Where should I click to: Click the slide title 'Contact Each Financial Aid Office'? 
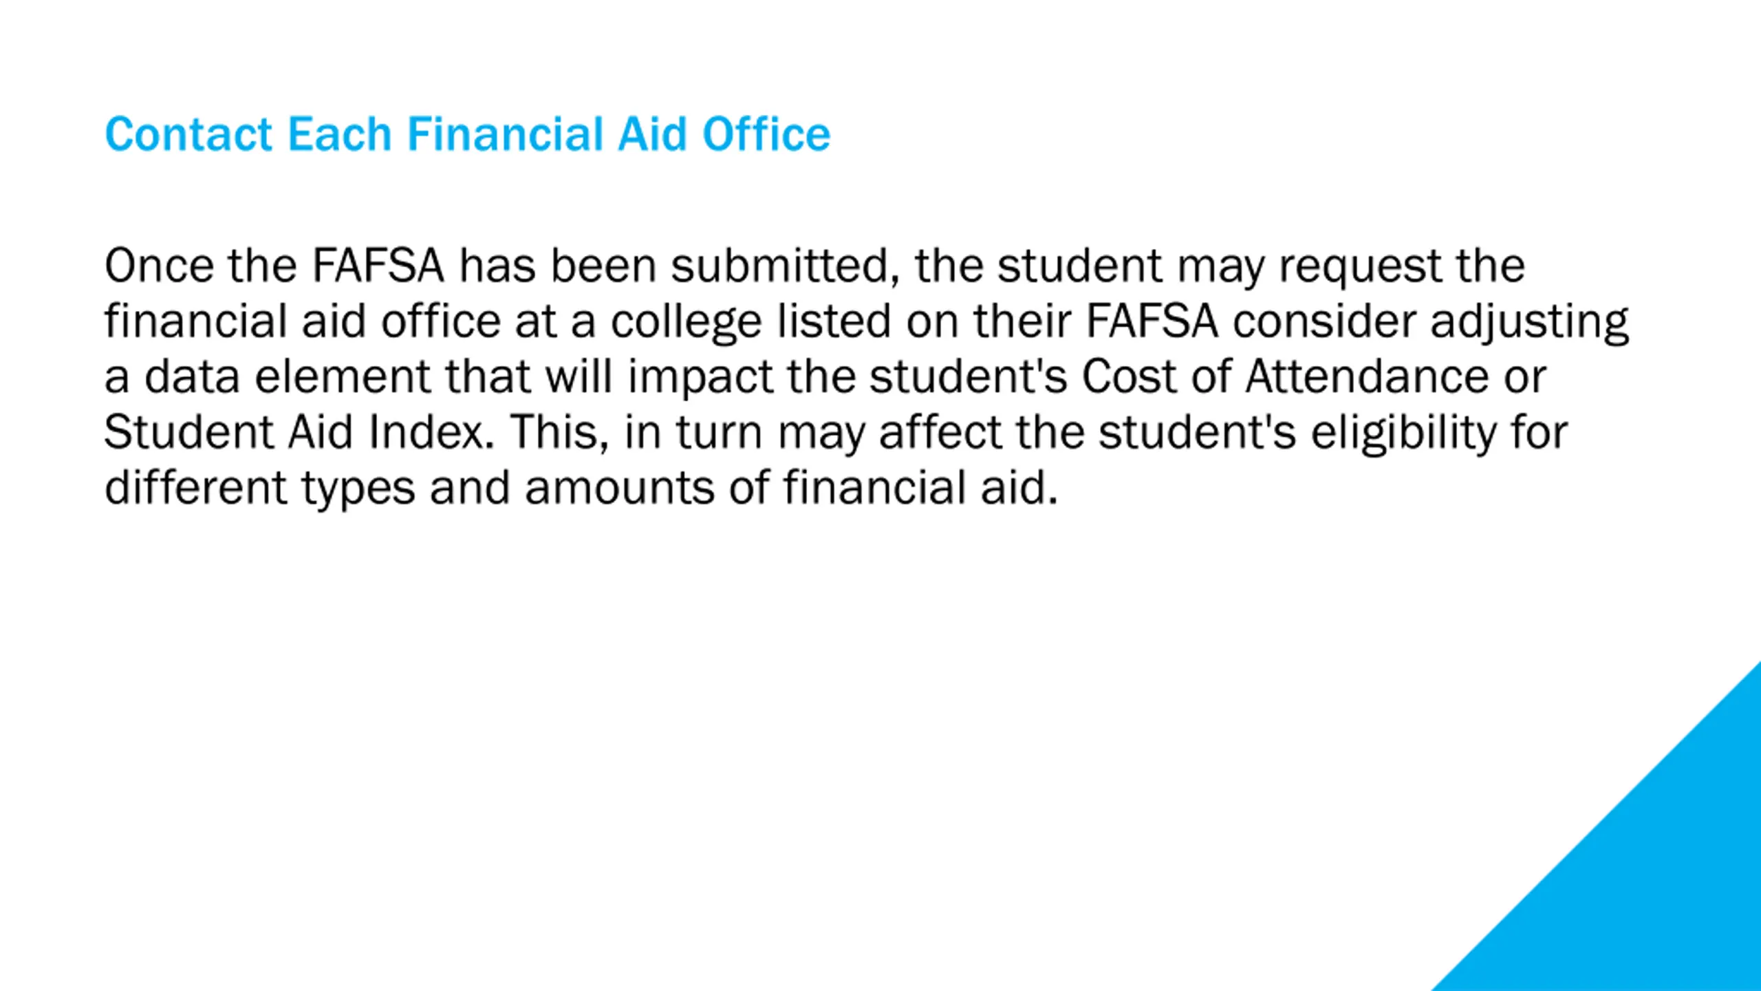[x=468, y=134]
